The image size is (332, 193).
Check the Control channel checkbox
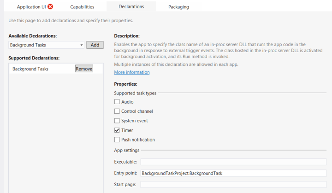click(x=117, y=111)
